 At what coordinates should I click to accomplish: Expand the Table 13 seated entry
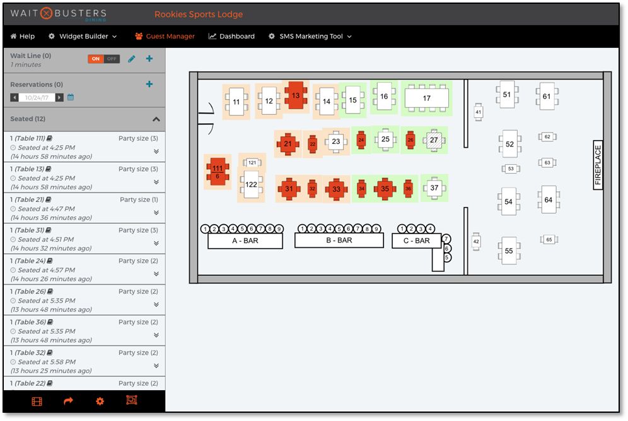tap(156, 182)
